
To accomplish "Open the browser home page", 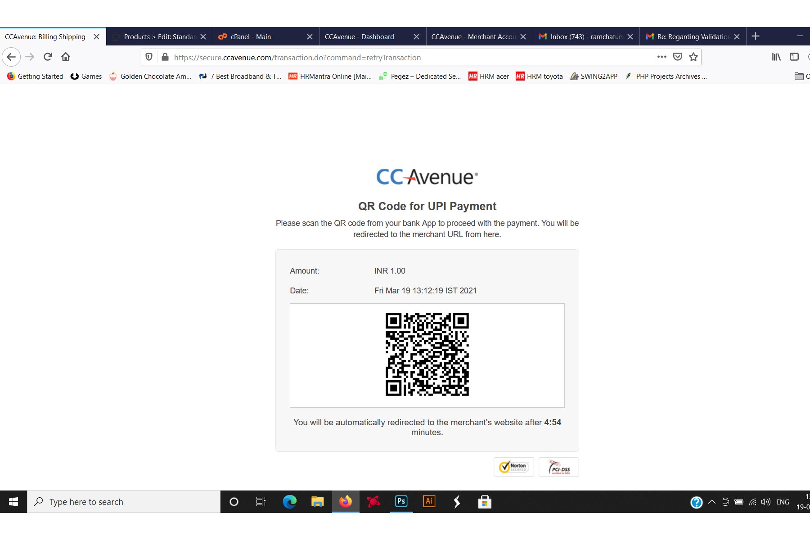I will [66, 57].
